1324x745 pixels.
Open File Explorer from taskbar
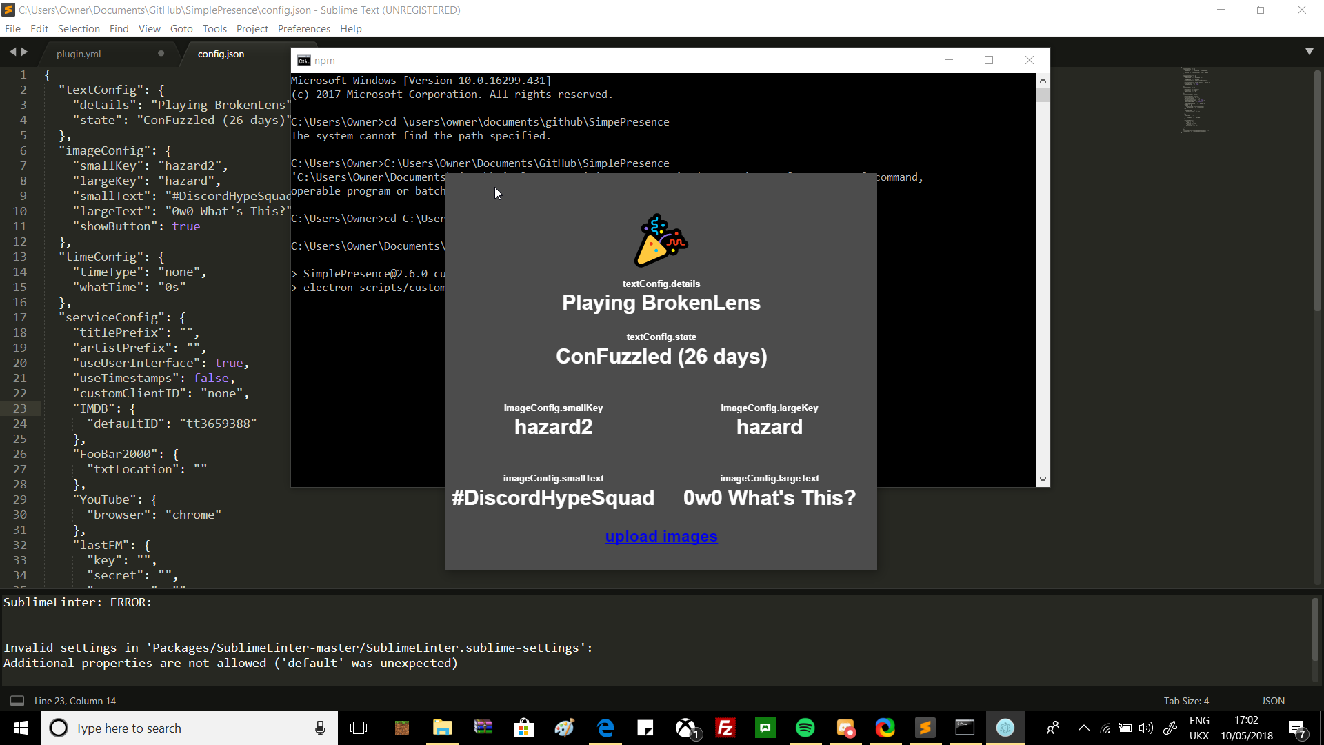(442, 728)
